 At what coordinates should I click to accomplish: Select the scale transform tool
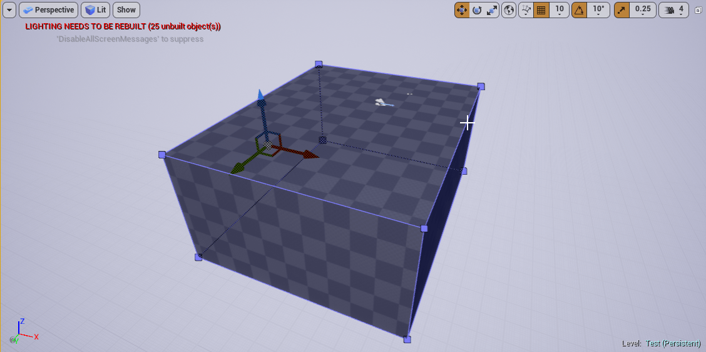pyautogui.click(x=492, y=10)
